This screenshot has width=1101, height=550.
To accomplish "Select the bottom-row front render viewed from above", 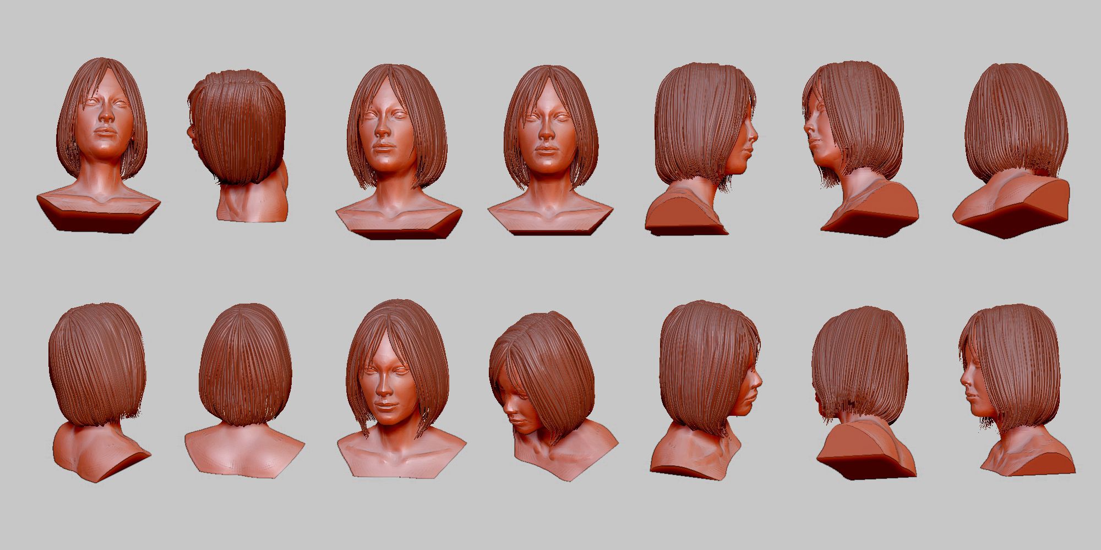I will [x=401, y=388].
